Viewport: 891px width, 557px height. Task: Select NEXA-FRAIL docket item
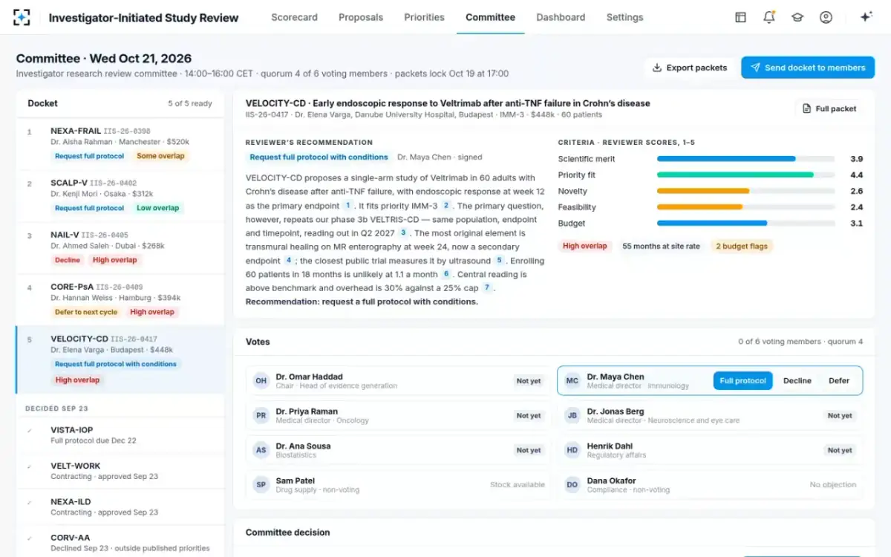(120, 144)
